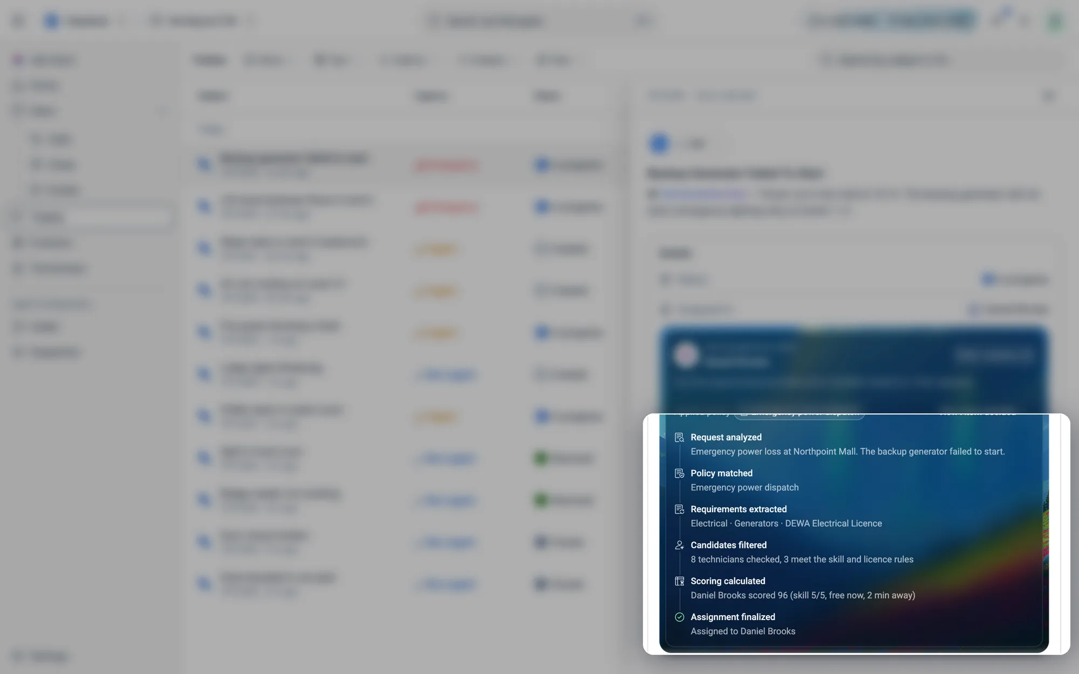Click the Assignment finalized checkmark icon
1079x674 pixels.
(x=679, y=617)
